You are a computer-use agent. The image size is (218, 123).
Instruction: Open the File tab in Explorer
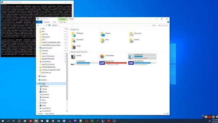coord(39,22)
